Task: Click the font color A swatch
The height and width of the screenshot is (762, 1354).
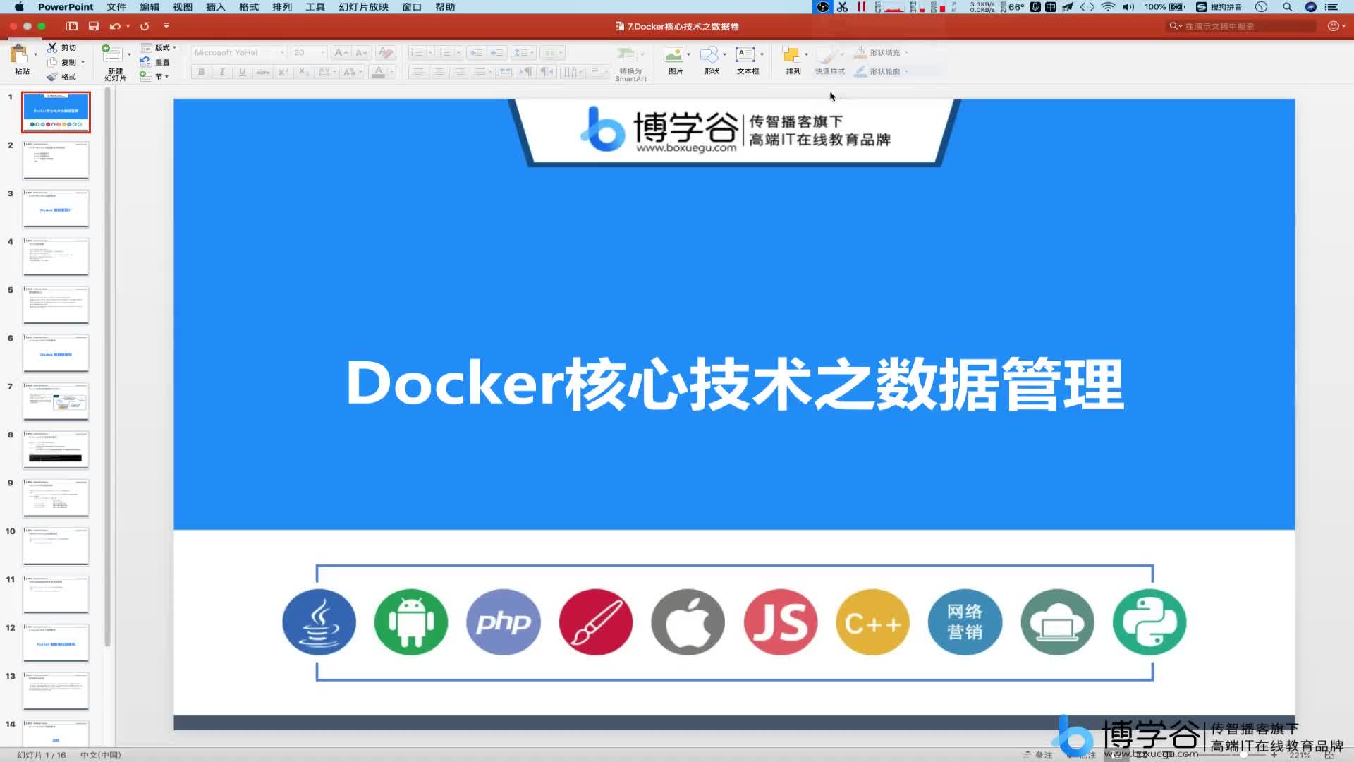Action: 378,72
